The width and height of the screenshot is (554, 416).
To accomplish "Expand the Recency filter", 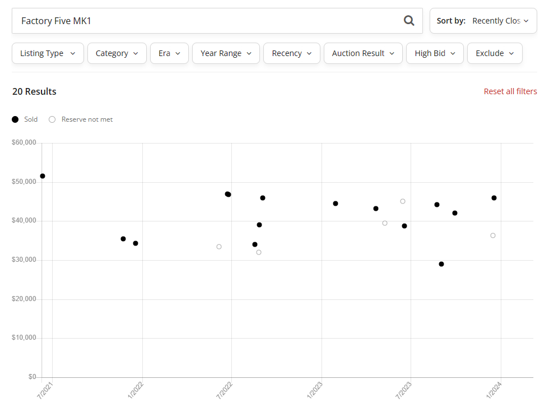I will click(291, 53).
